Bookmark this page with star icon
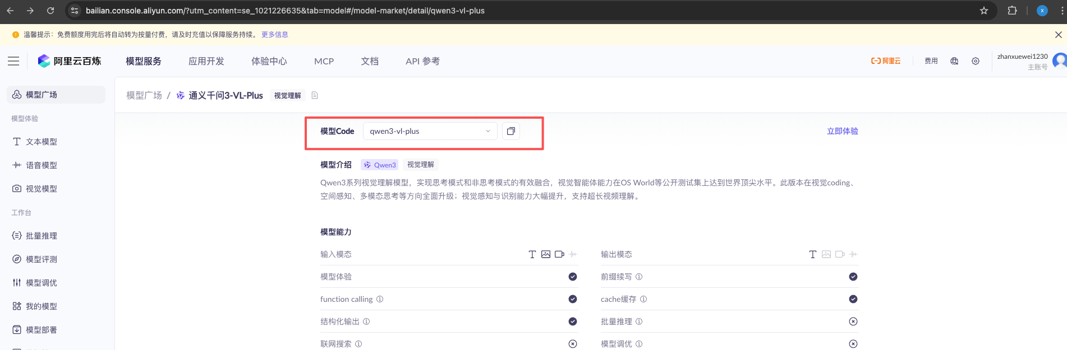Image resolution: width=1067 pixels, height=350 pixels. click(984, 11)
